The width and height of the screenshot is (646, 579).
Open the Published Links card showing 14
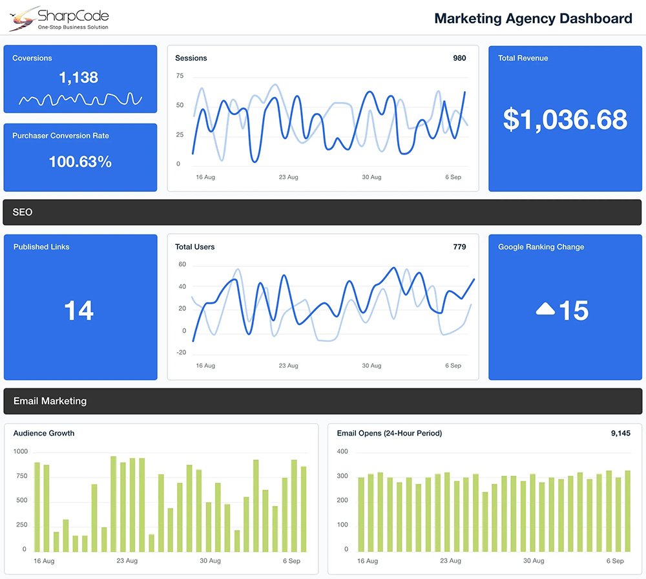(x=80, y=307)
